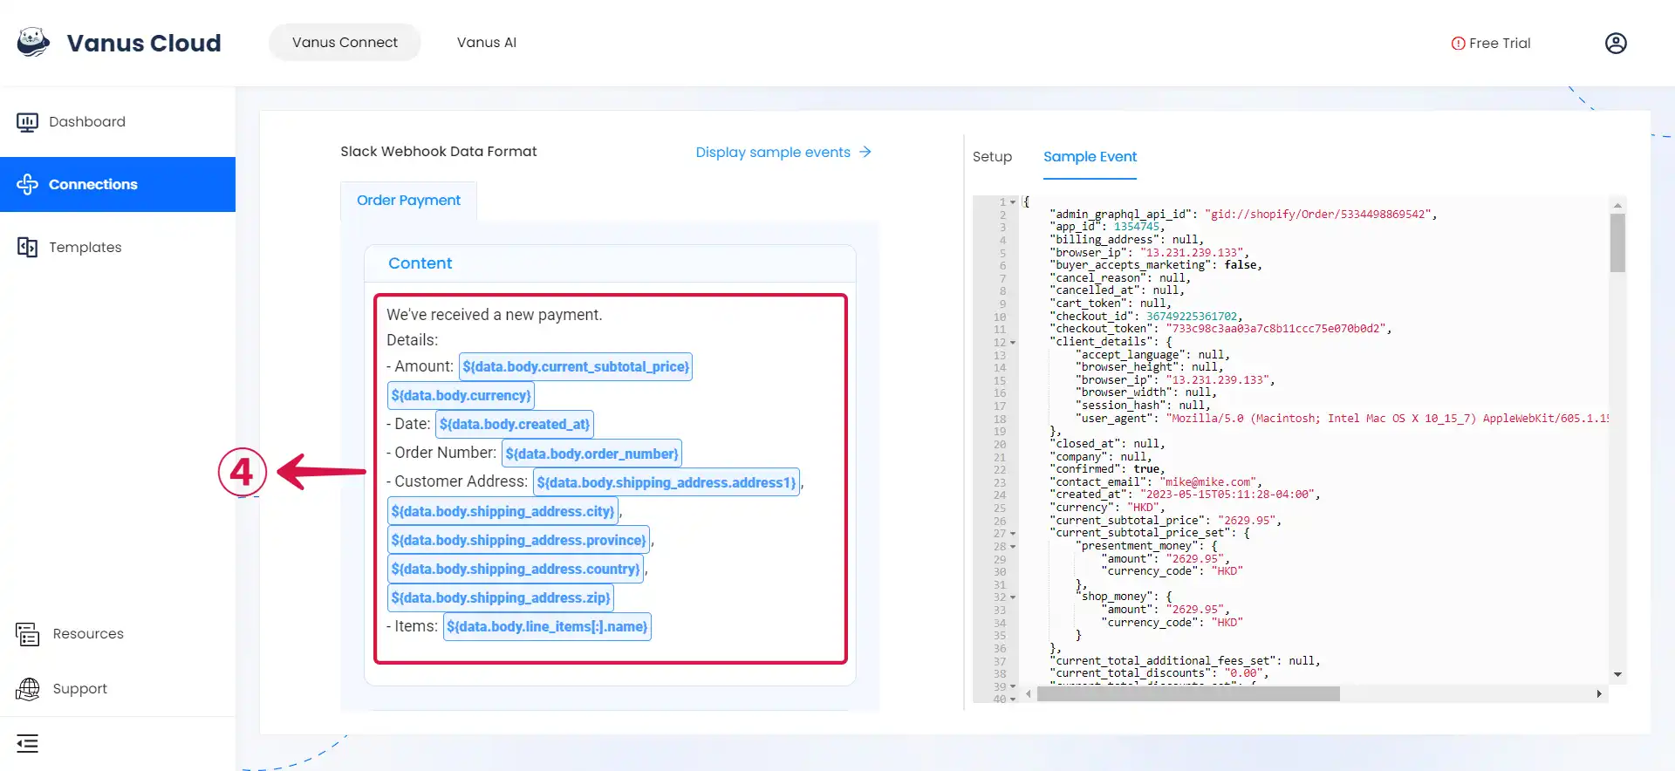The height and width of the screenshot is (771, 1675).
Task: Click the shipping_address.city variable chip
Action: click(x=502, y=511)
